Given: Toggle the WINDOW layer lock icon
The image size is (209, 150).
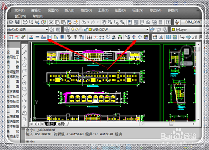Looking at the screenshot, I should pos(86,29).
